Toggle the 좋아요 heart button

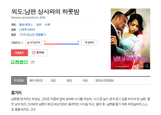click(x=38, y=53)
